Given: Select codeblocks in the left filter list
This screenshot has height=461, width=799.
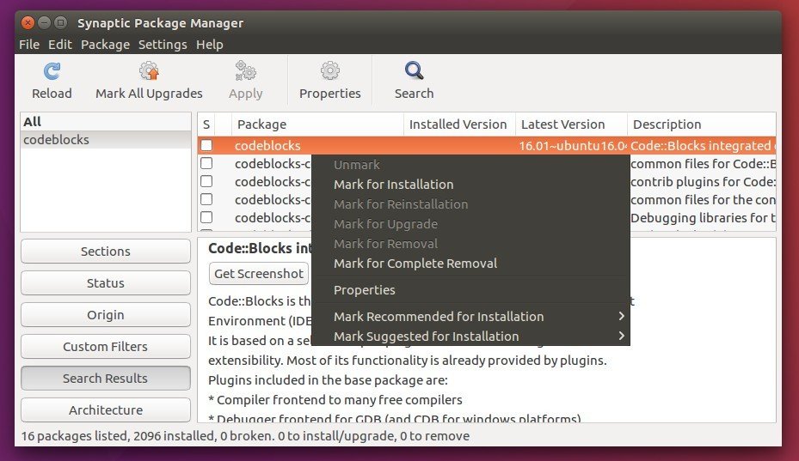Looking at the screenshot, I should pyautogui.click(x=106, y=139).
